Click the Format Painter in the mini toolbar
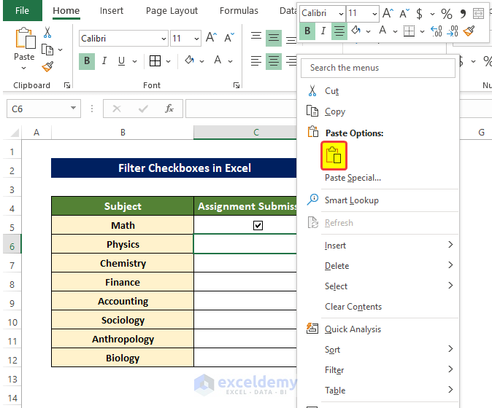492x408 pixels. tap(469, 31)
